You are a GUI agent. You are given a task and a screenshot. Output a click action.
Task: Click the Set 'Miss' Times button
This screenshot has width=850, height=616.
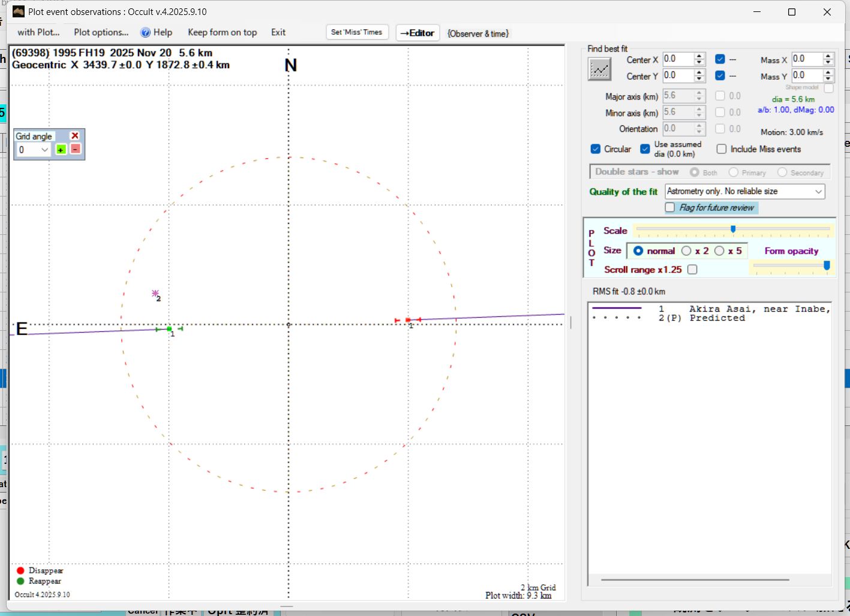pos(357,32)
